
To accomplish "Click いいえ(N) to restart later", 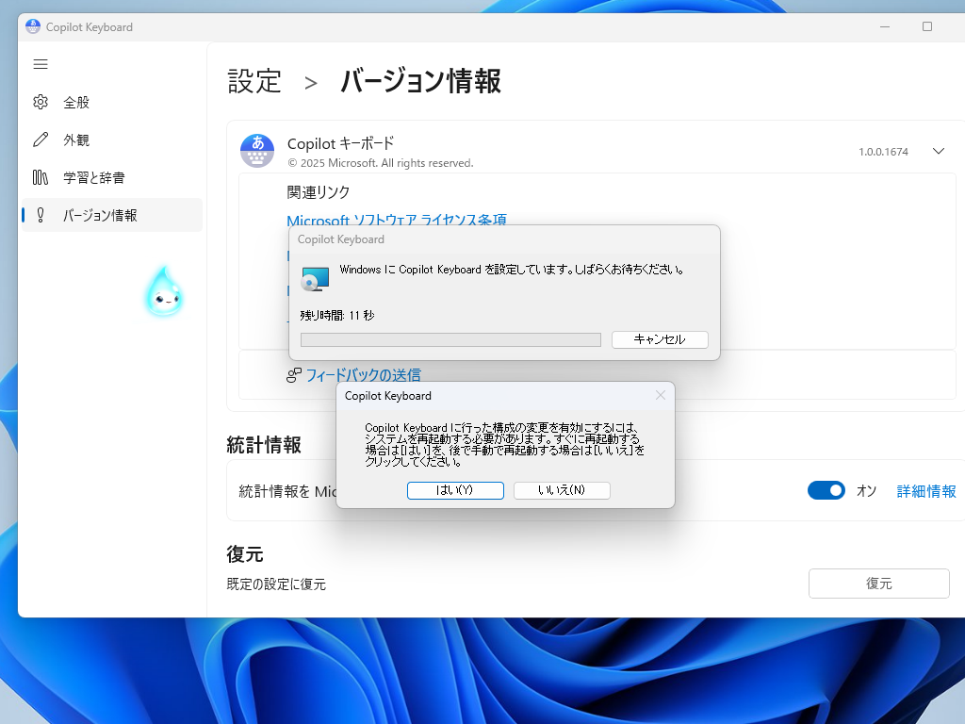I will click(562, 490).
